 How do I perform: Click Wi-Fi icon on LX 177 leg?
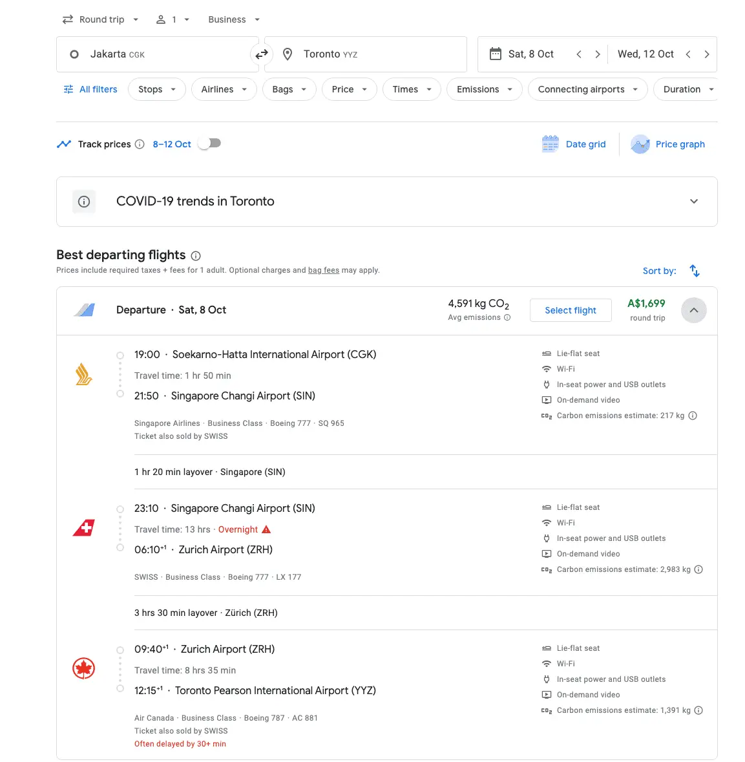point(547,523)
